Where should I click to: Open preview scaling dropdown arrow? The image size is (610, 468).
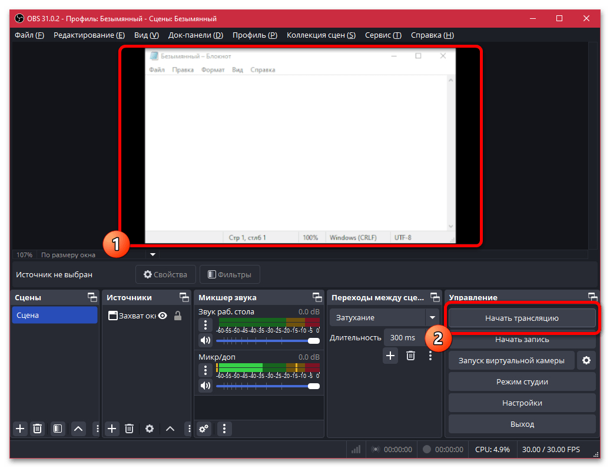pyautogui.click(x=153, y=255)
